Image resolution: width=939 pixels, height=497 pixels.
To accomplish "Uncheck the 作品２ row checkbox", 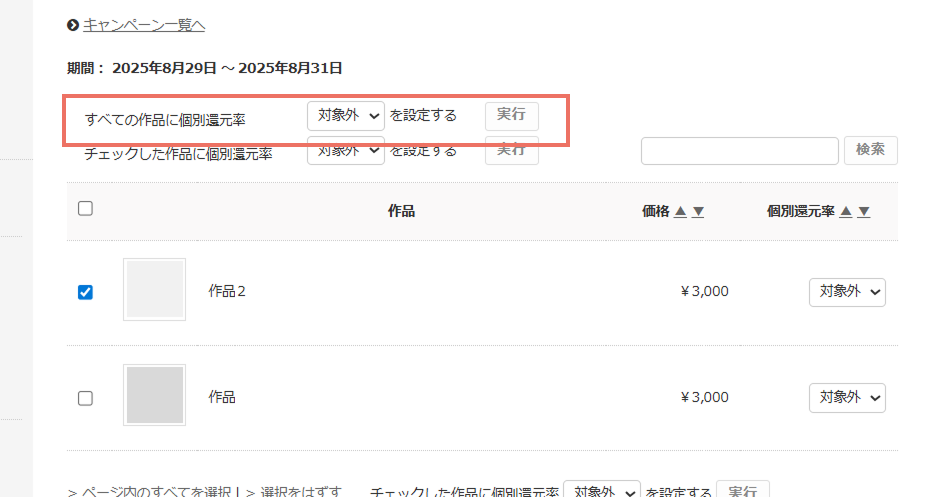I will tap(85, 292).
